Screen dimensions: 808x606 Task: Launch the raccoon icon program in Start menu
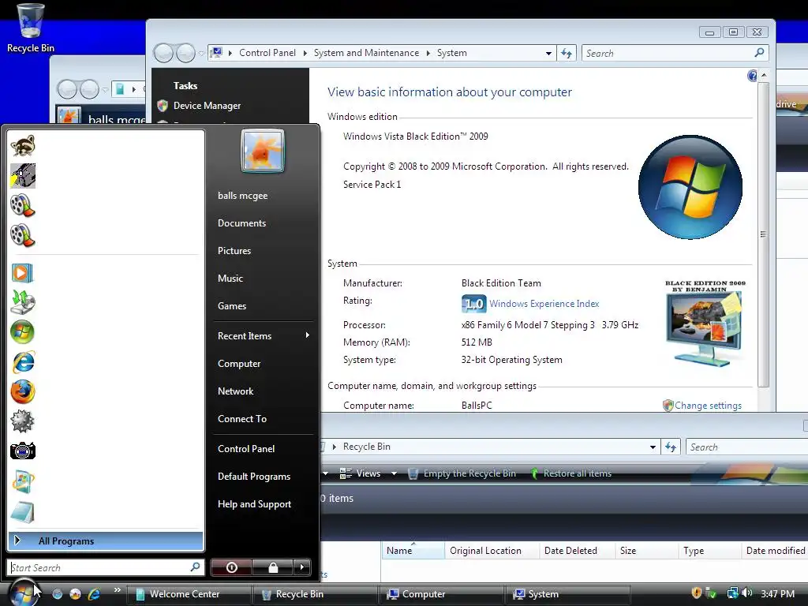[x=23, y=146]
